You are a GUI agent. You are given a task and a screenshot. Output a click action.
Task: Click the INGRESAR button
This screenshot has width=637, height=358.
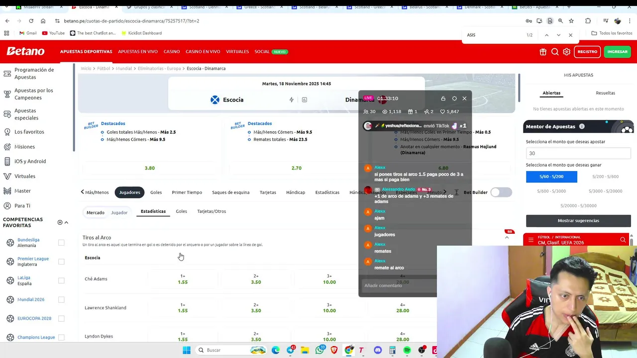pyautogui.click(x=618, y=52)
